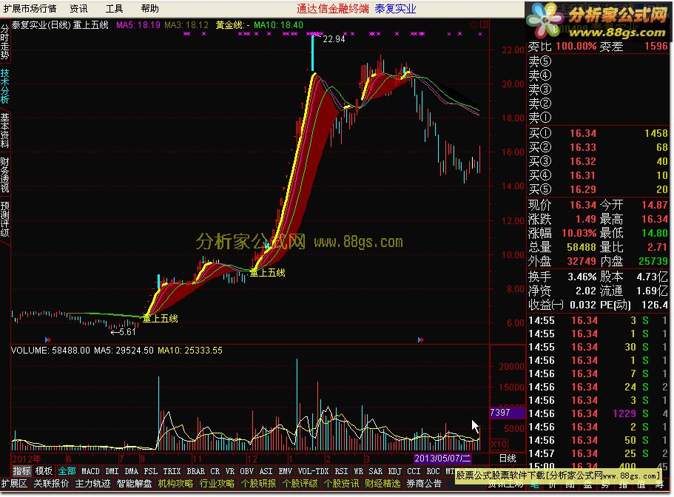Viewport: 674px width, 497px height.
Task: Choose the KDJ indicator
Action: tap(394, 471)
